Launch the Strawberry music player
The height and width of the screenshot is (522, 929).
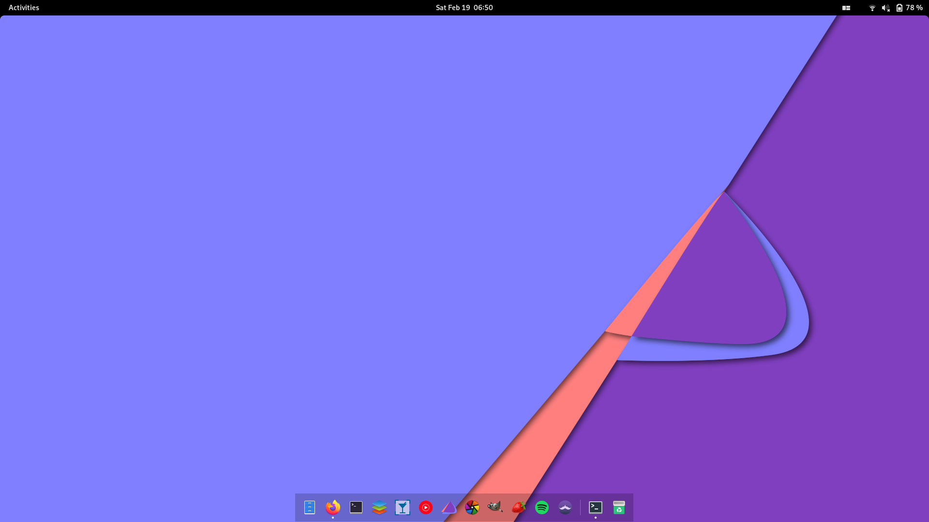[x=518, y=507]
